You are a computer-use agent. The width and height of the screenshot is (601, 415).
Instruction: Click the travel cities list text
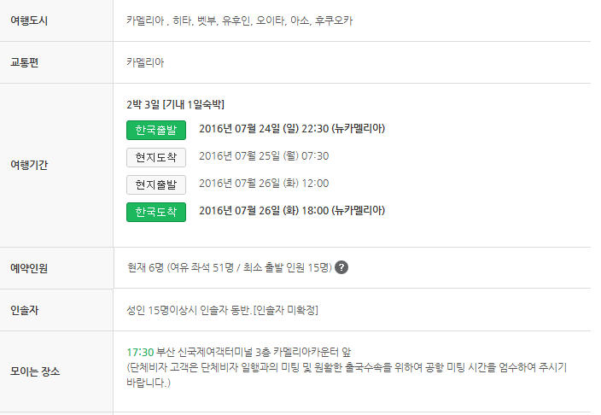coord(240,20)
